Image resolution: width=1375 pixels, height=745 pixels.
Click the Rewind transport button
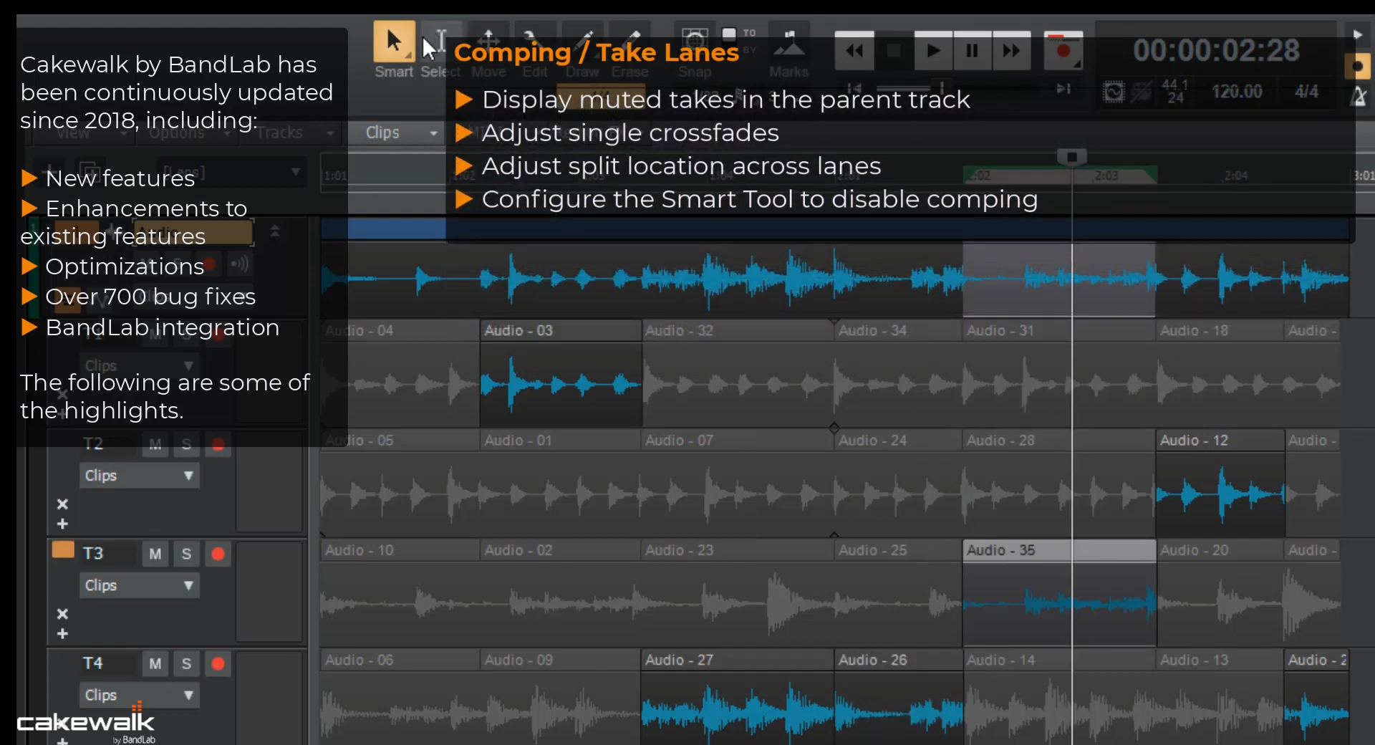point(854,51)
